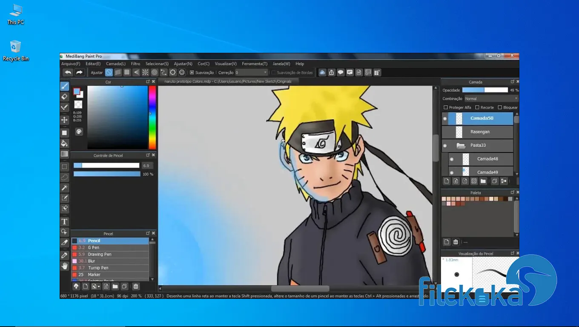The height and width of the screenshot is (327, 579).
Task: Turn off snap with the first Ajustar icon
Action: [109, 72]
